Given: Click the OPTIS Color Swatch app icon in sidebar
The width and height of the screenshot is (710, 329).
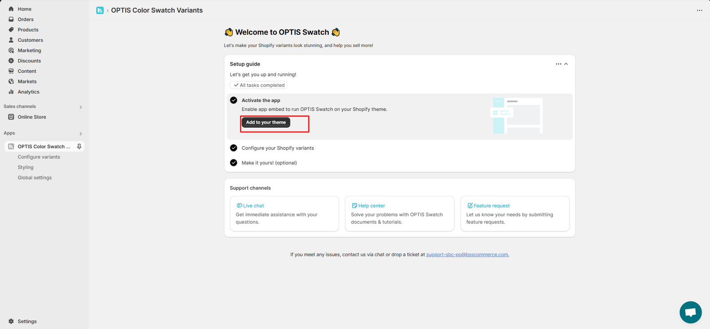Looking at the screenshot, I should [11, 146].
